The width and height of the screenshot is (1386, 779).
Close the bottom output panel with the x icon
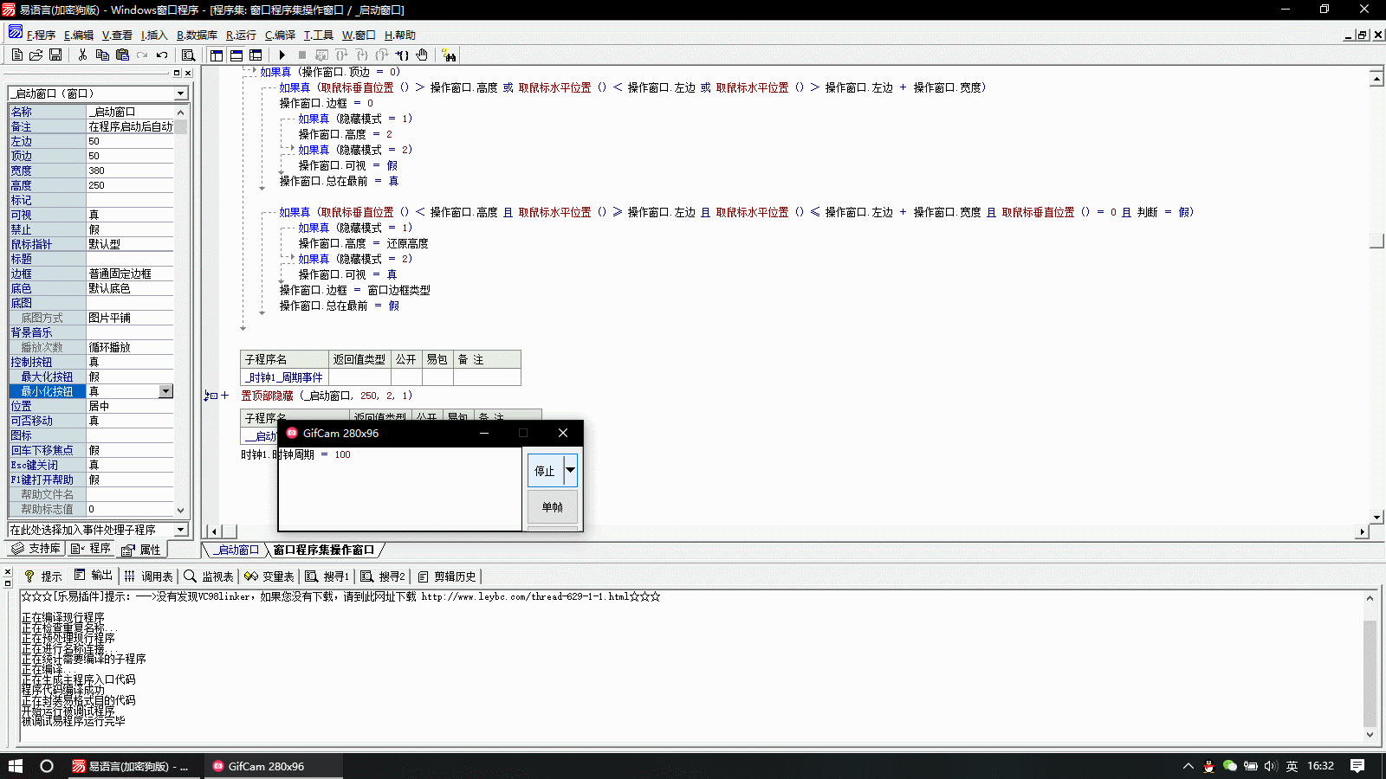pyautogui.click(x=8, y=572)
